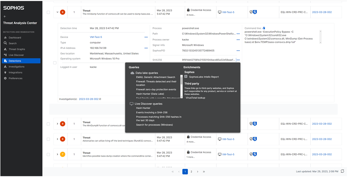Expand the lsass dump creation threat row

coord(57,154)
